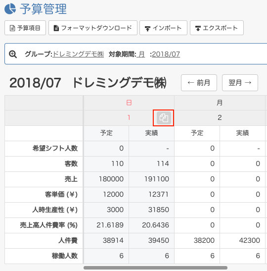Viewport: 267px width, 271px height.
Task: Select the 客単価 予定 cell showing 12000
Action: coord(106,195)
